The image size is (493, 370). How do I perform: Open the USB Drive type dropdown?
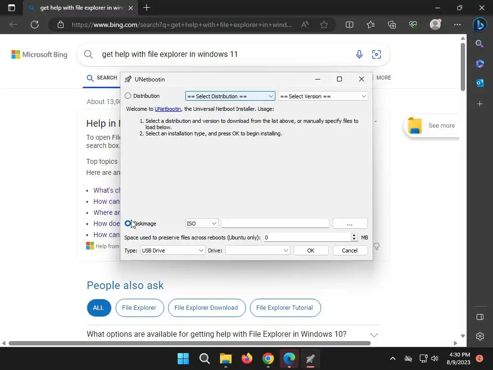click(x=173, y=251)
